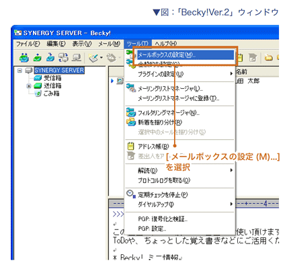Screen dimensions: 289x271
Task: Click the receive-all-mailboxes toolbar icon
Action: 24,58
